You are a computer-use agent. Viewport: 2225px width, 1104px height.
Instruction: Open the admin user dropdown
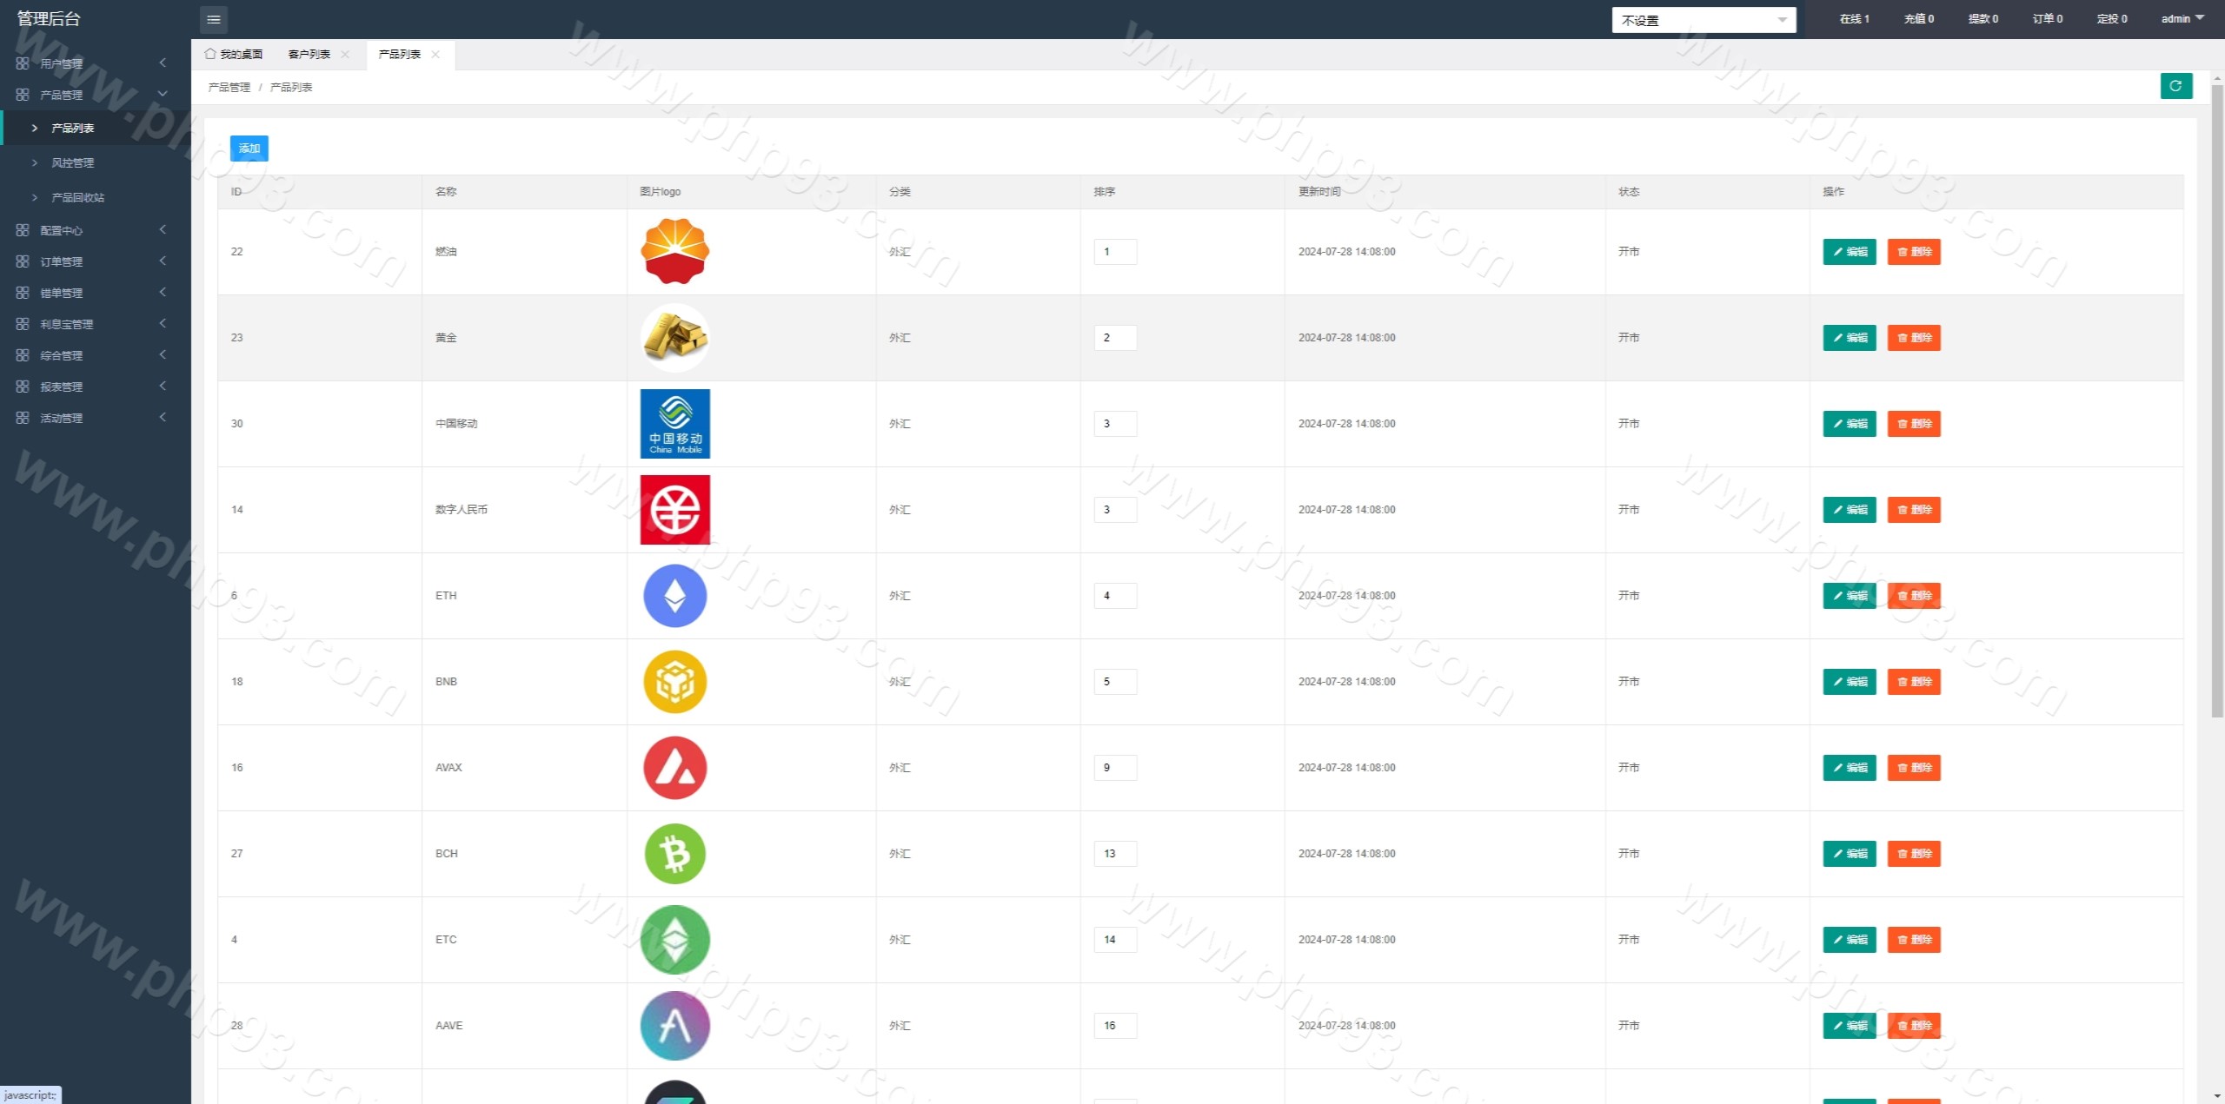tap(2182, 18)
